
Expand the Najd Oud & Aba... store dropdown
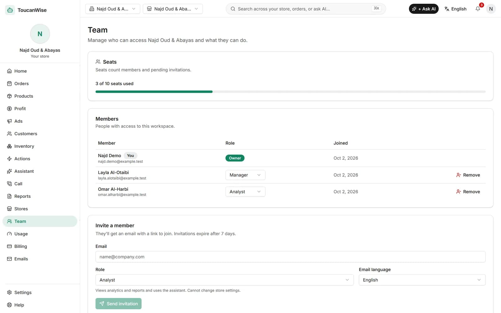[x=173, y=9]
